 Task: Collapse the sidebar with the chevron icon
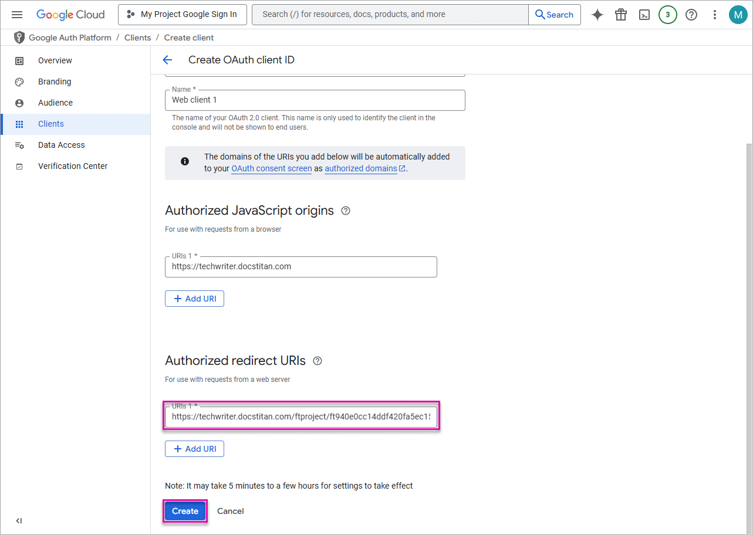(x=19, y=521)
